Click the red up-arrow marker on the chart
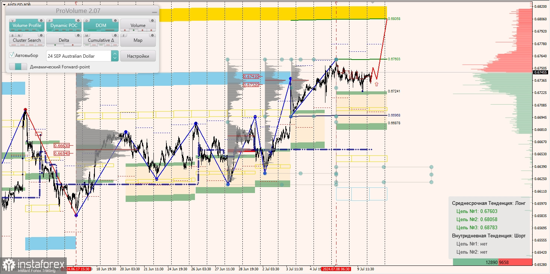This screenshot has width=550, height=274. pyautogui.click(x=377, y=84)
